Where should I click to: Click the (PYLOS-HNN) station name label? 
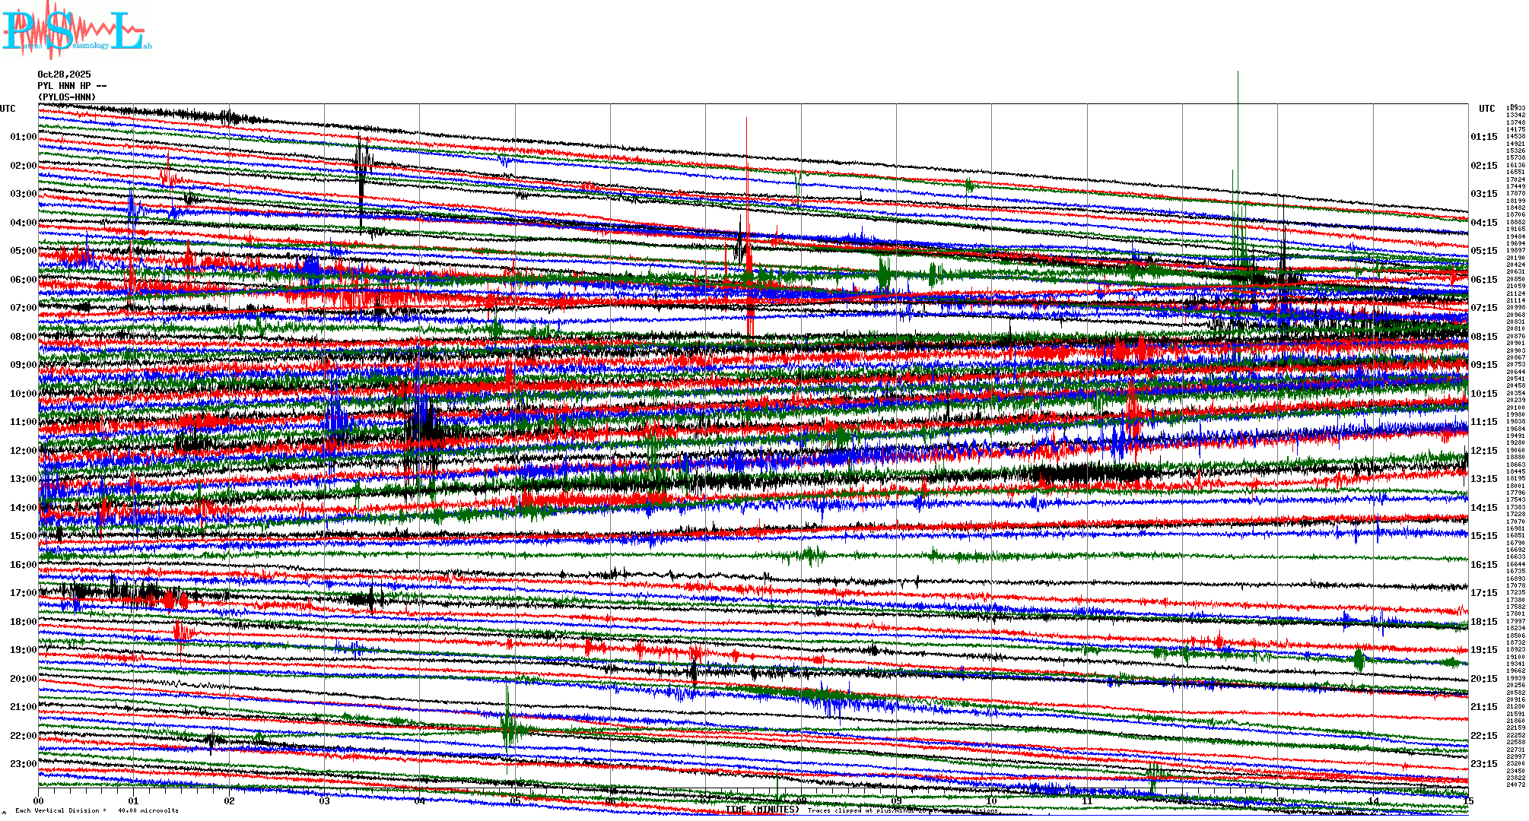coord(67,97)
